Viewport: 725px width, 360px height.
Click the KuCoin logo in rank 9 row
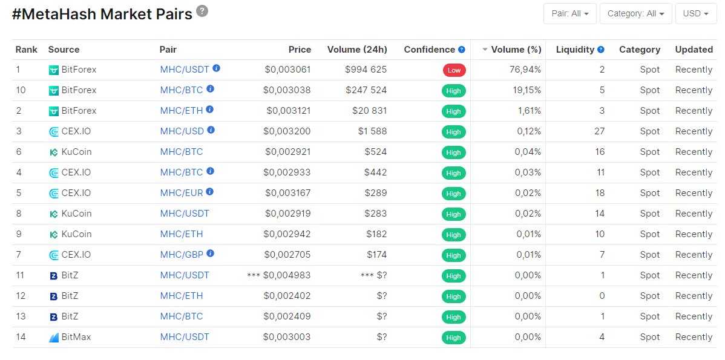[54, 234]
